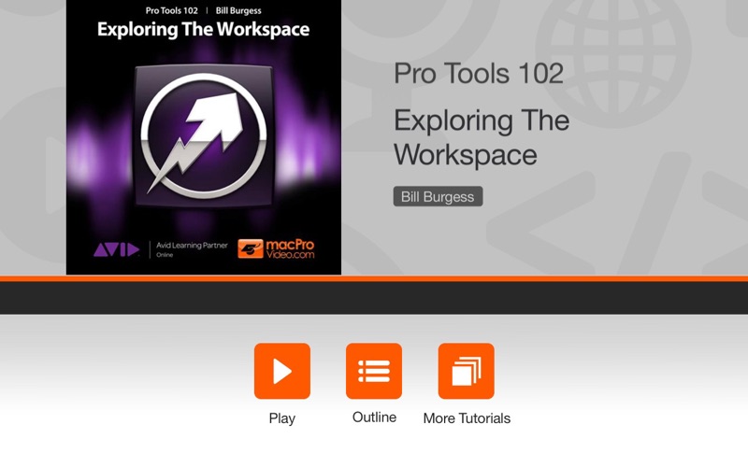Select the Exploring The Workspace cover artwork
748x467 pixels.
(x=204, y=137)
